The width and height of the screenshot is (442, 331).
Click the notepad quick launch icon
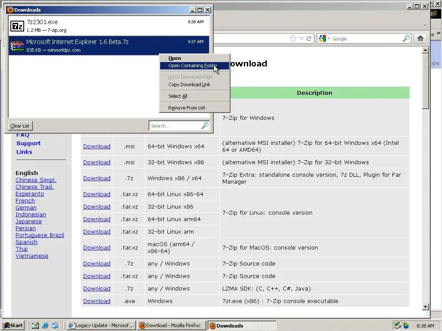(35, 325)
